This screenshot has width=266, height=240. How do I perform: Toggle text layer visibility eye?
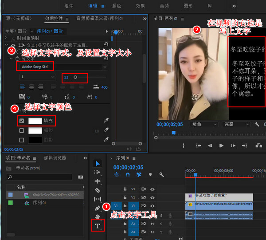pos(13,45)
